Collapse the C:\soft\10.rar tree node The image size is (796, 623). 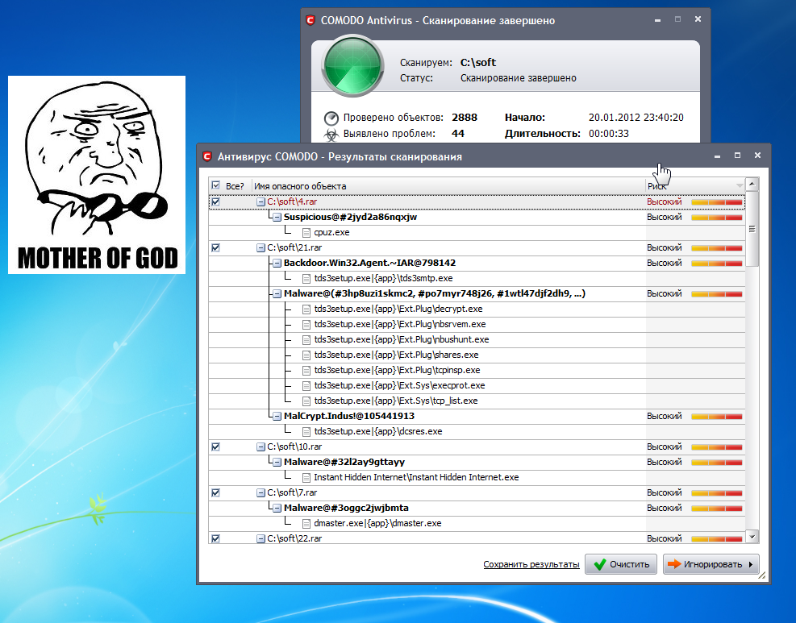260,447
